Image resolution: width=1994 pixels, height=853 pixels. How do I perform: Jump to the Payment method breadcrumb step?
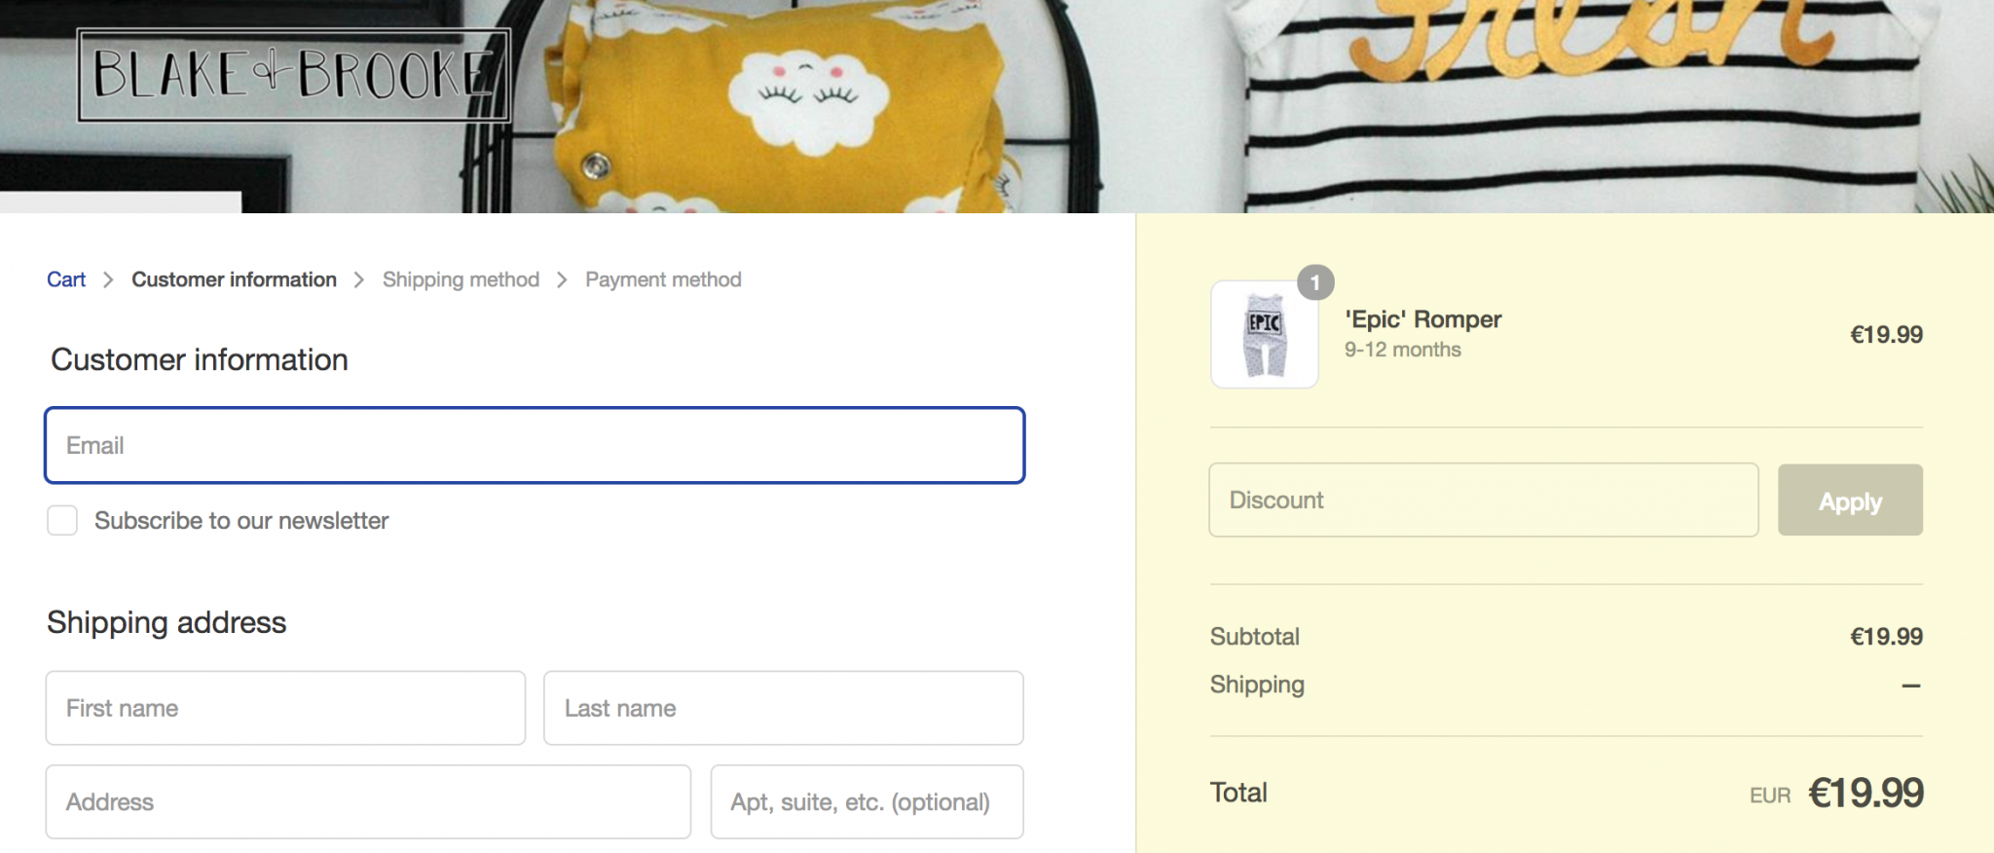[x=663, y=279]
